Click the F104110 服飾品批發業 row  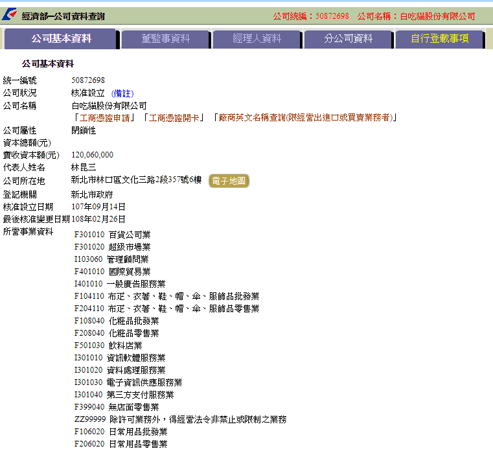pos(167,296)
